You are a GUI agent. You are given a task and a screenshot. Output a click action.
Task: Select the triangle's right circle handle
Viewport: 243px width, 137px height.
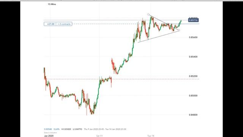pos(179,30)
